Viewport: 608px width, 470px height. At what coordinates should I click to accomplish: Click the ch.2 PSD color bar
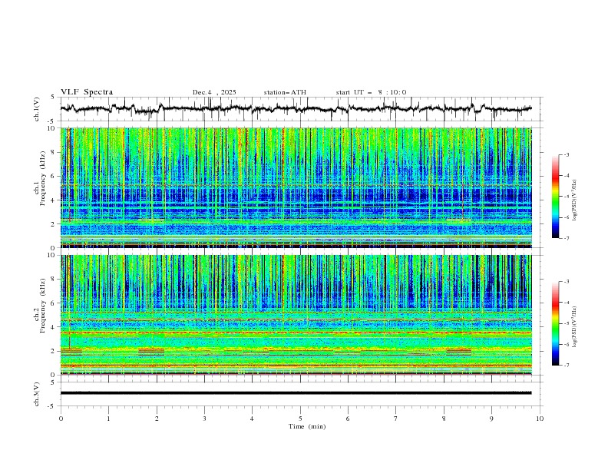point(555,323)
